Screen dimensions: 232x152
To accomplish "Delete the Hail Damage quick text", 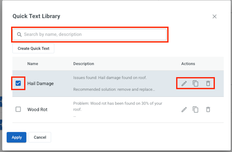I will (x=208, y=83).
